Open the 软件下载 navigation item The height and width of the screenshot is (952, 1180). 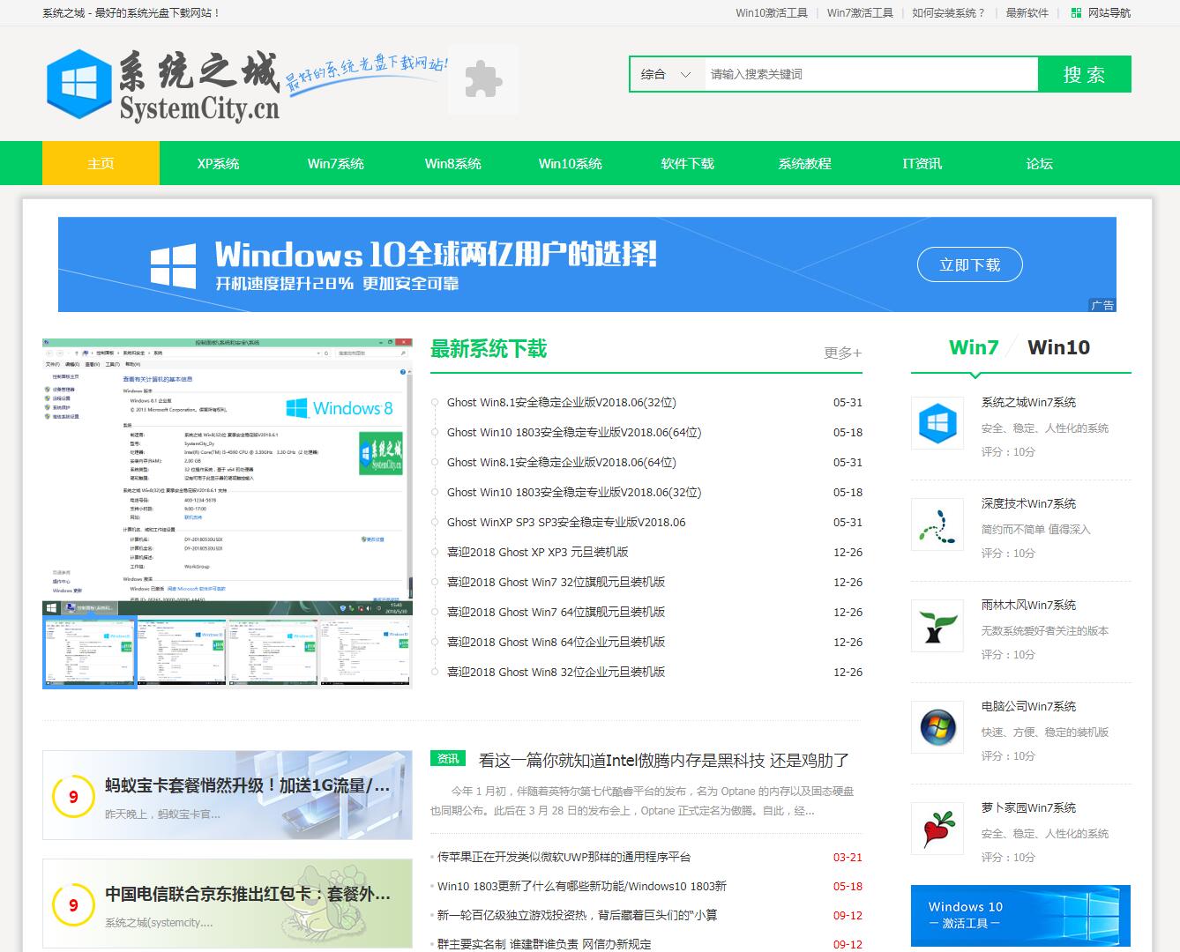tap(687, 163)
